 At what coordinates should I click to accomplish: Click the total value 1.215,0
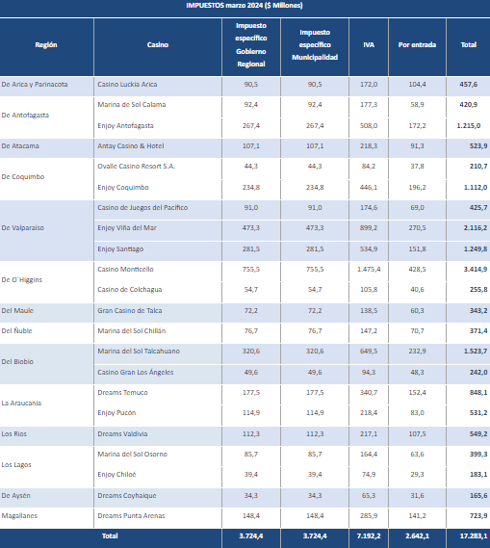coord(469,125)
